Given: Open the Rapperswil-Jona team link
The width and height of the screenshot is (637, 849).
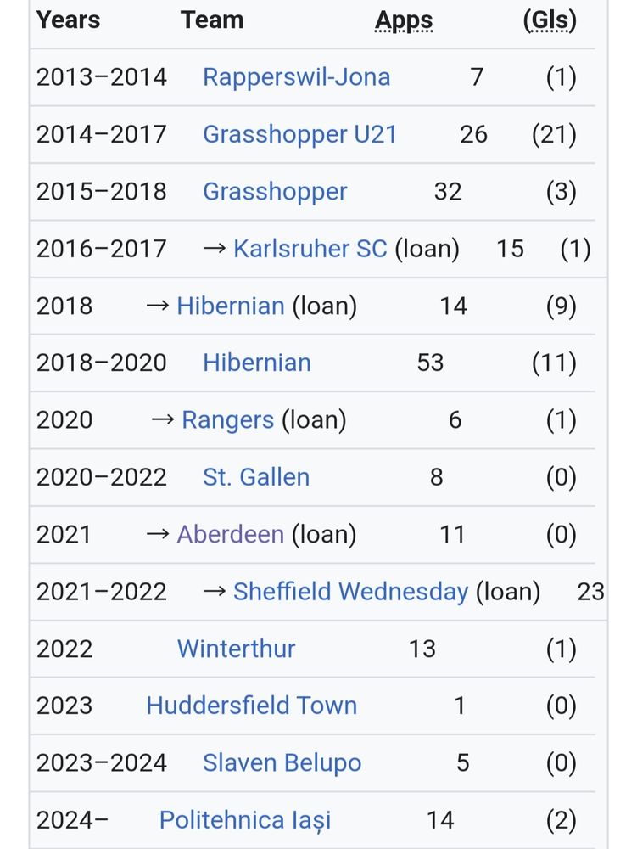Looking at the screenshot, I should [296, 77].
